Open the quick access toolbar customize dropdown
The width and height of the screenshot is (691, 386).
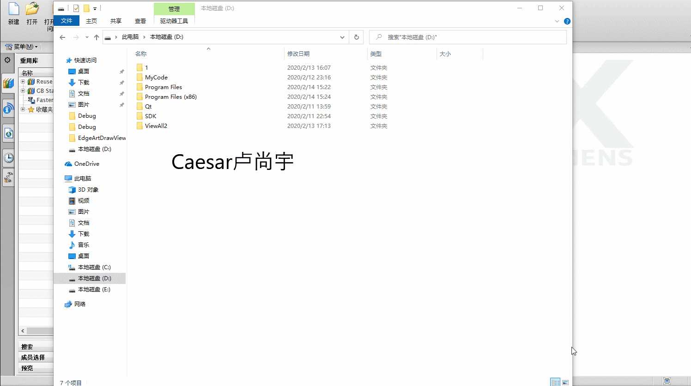[x=95, y=9]
